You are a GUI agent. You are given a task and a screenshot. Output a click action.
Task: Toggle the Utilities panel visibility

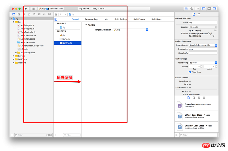point(215,9)
